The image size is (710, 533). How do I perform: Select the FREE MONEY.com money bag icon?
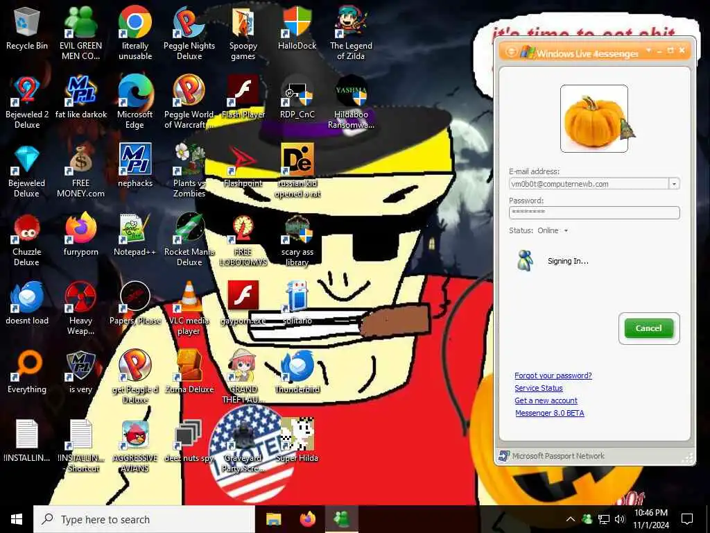pos(80,160)
